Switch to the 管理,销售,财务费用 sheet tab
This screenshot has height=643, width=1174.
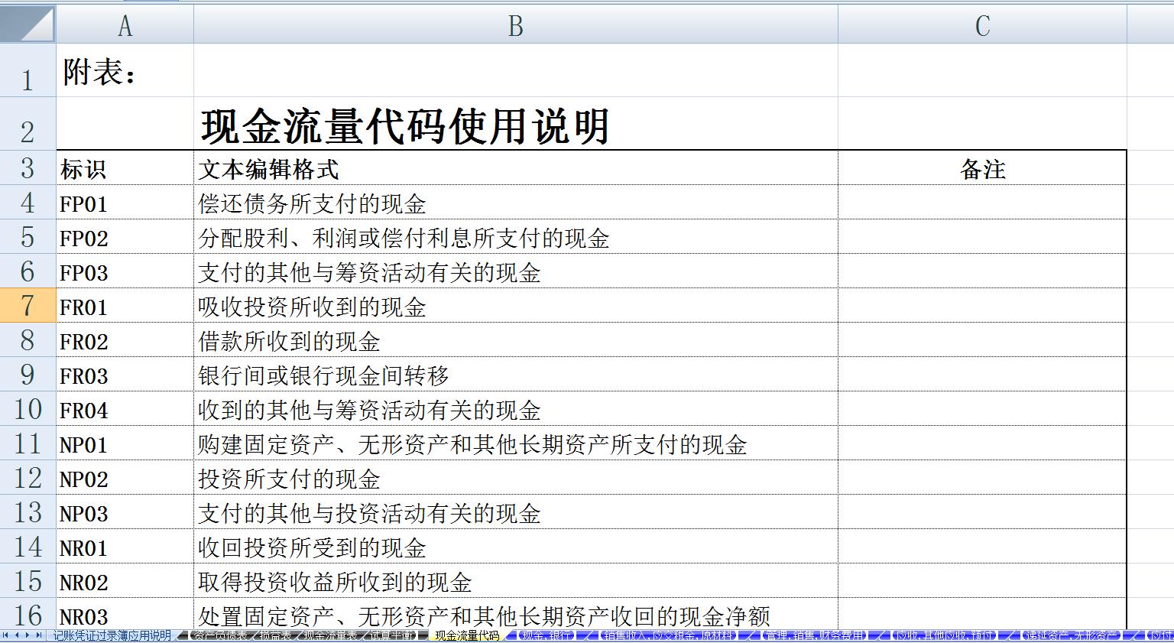click(x=814, y=635)
